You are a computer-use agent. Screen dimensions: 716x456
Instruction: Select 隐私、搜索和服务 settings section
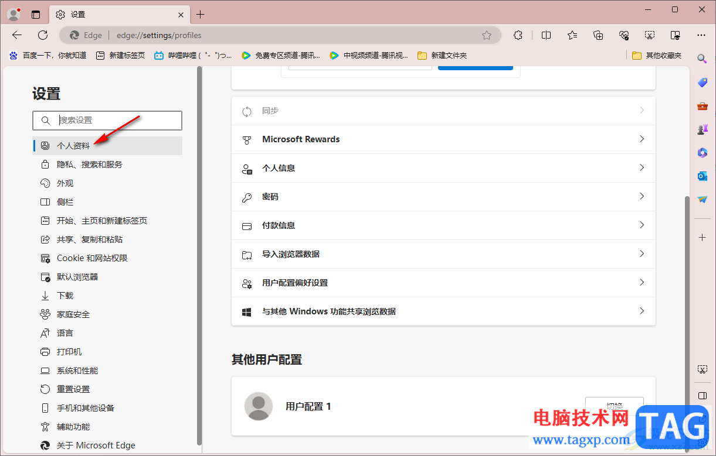tap(107, 164)
